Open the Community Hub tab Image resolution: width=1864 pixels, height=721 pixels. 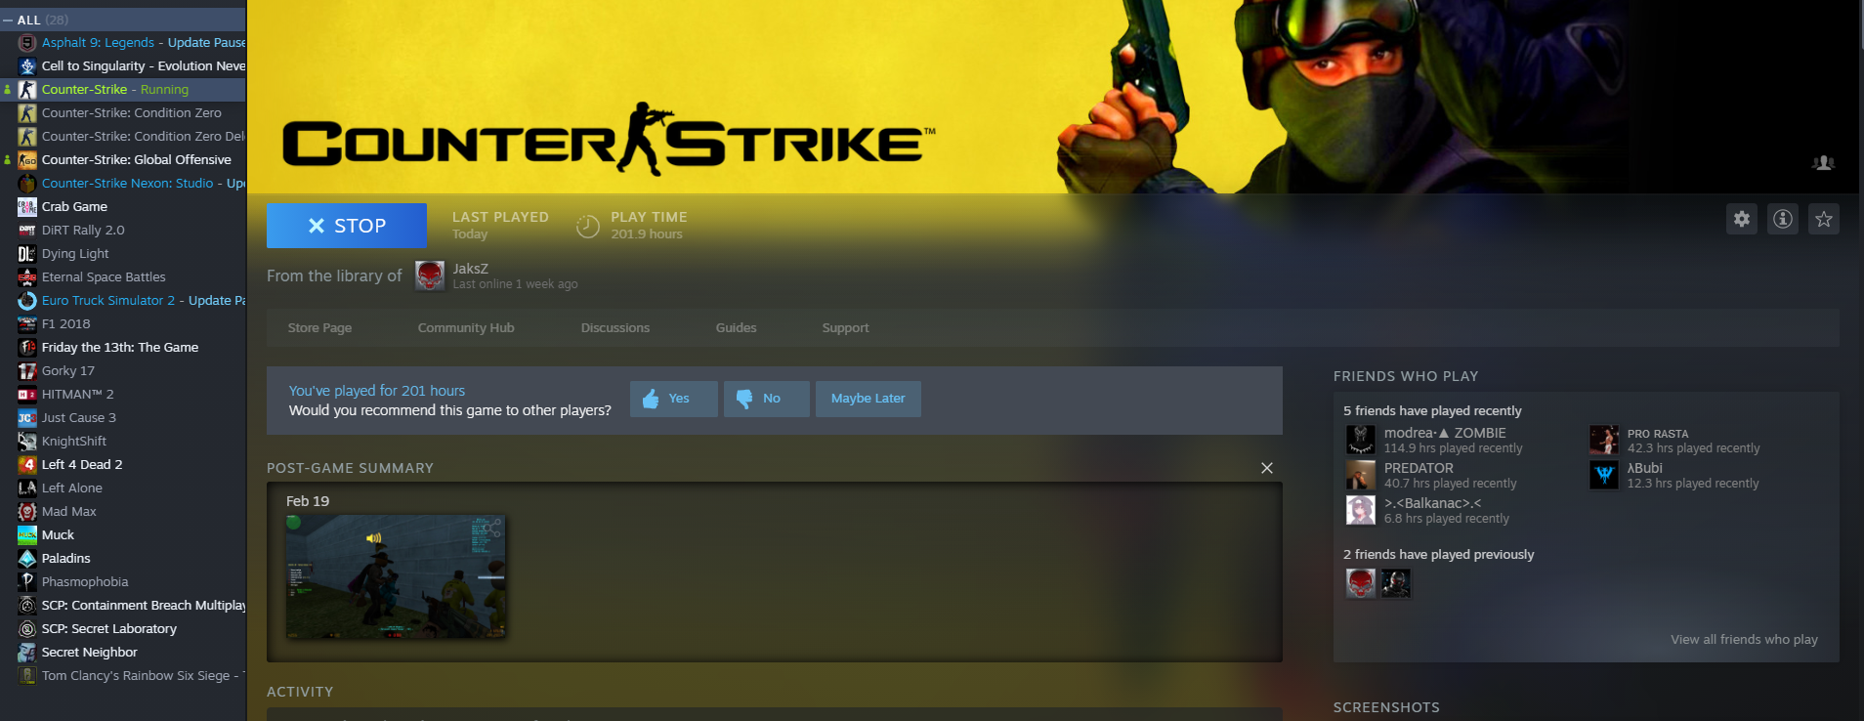pyautogui.click(x=466, y=328)
